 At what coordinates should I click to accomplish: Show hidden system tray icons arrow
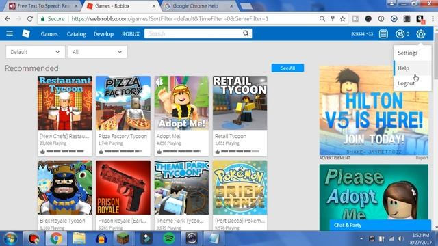click(361, 238)
